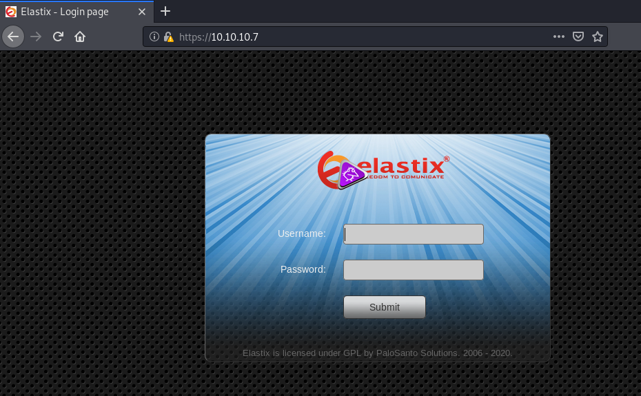Reload the Elastix login page
The width and height of the screenshot is (641, 396).
(x=58, y=37)
